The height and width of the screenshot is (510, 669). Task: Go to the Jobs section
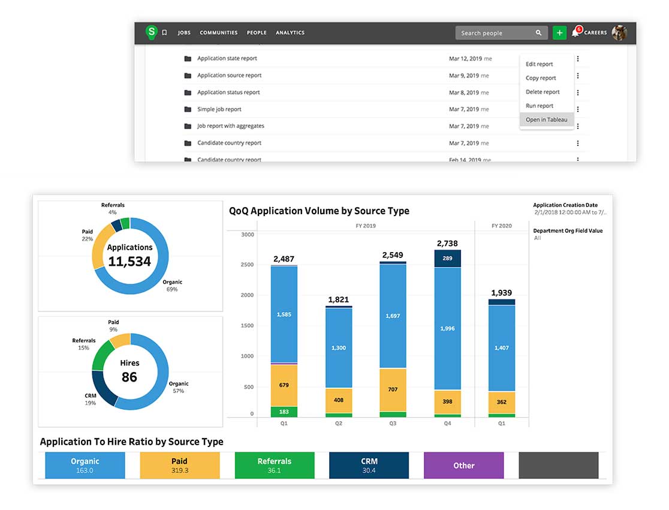click(184, 33)
